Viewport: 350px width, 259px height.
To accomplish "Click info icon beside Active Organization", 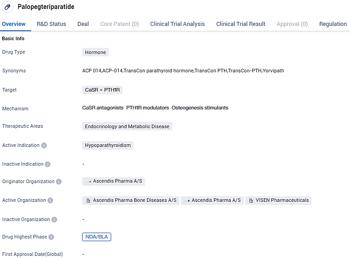I will [x=50, y=201].
